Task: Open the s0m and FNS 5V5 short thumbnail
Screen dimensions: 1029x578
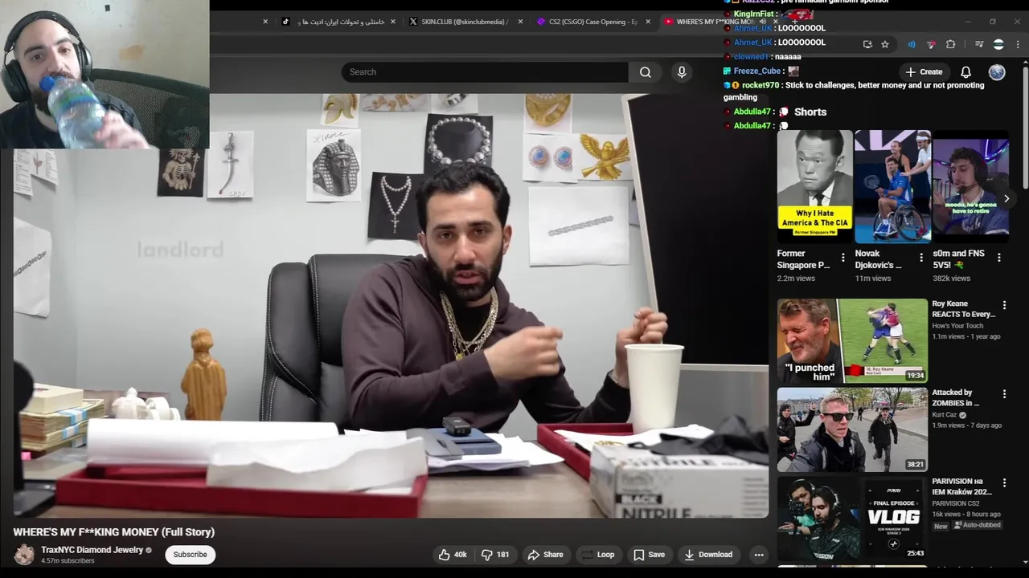Action: pyautogui.click(x=970, y=186)
